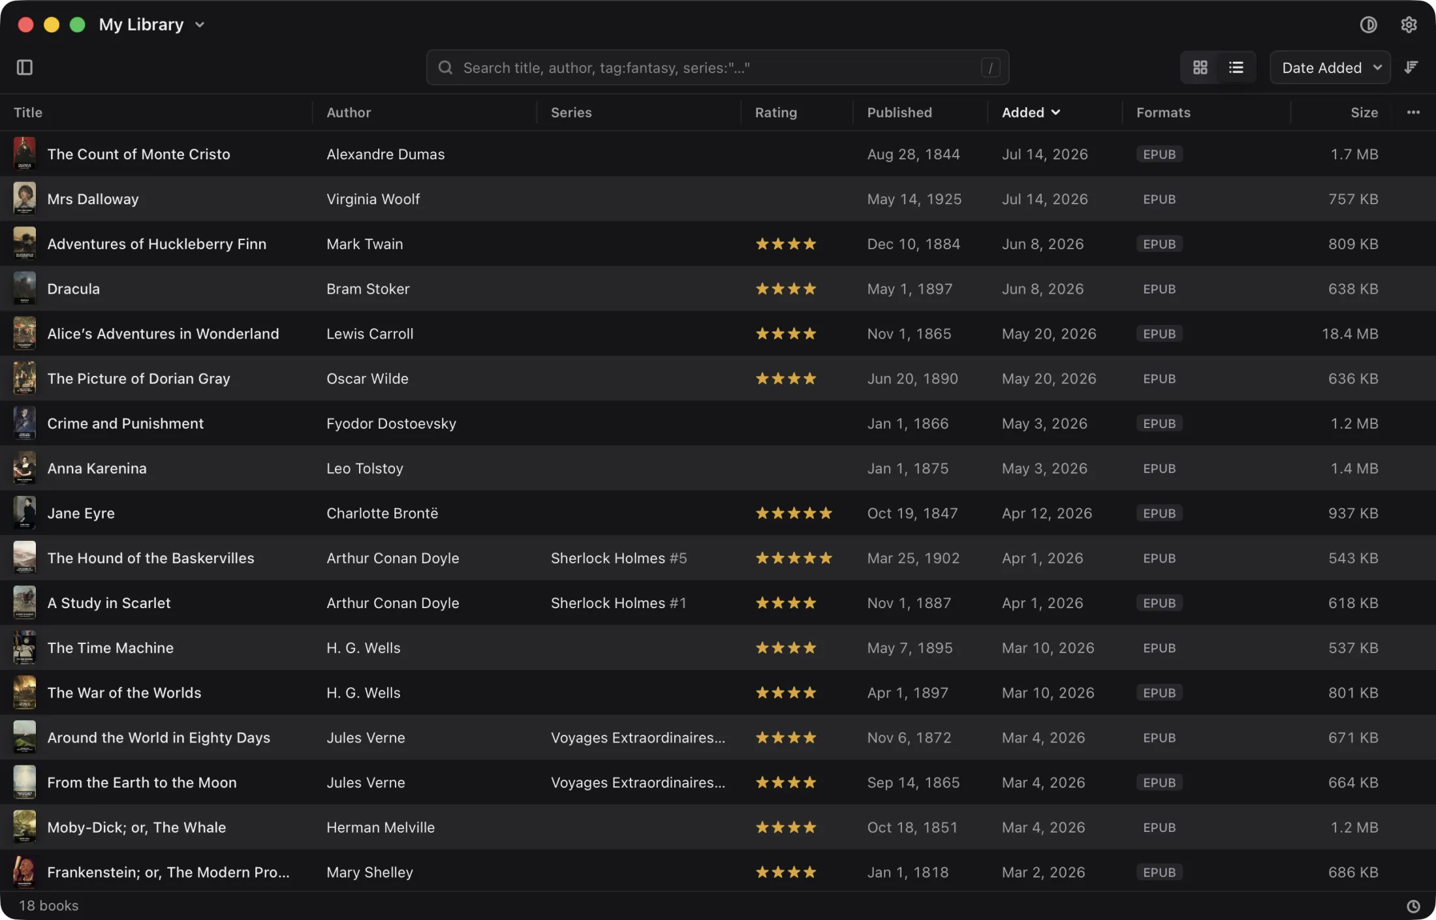Click author Fyodor Dostoevsky
Image resolution: width=1436 pixels, height=920 pixels.
tap(391, 423)
